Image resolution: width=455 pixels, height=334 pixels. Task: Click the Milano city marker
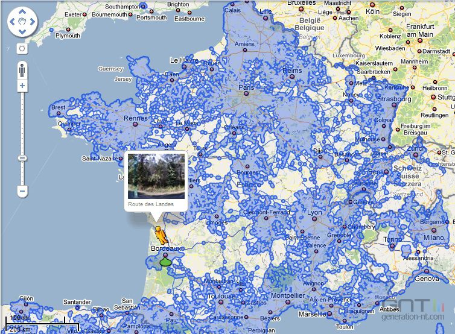[x=433, y=230]
